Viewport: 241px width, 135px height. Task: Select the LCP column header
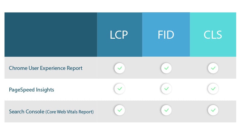[x=119, y=35]
